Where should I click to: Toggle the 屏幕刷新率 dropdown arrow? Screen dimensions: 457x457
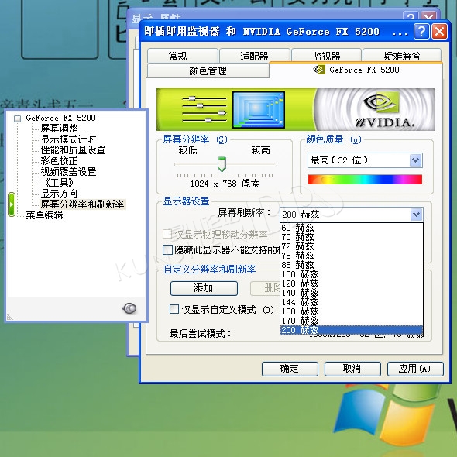[x=416, y=215]
